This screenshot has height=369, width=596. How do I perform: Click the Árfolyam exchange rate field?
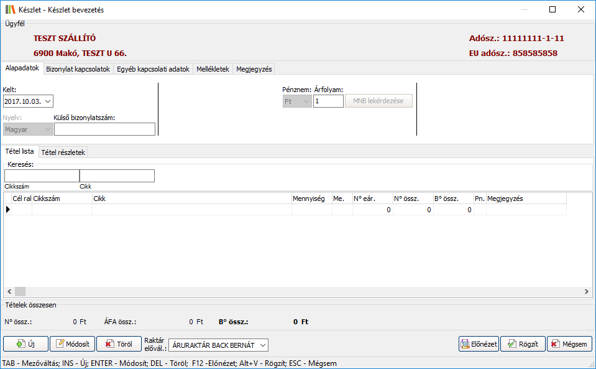point(328,101)
